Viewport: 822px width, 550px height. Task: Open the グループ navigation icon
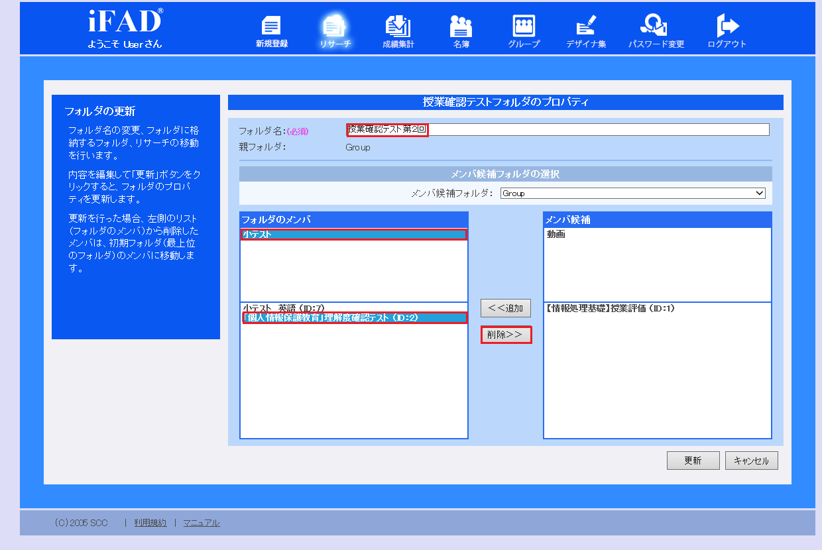524,32
